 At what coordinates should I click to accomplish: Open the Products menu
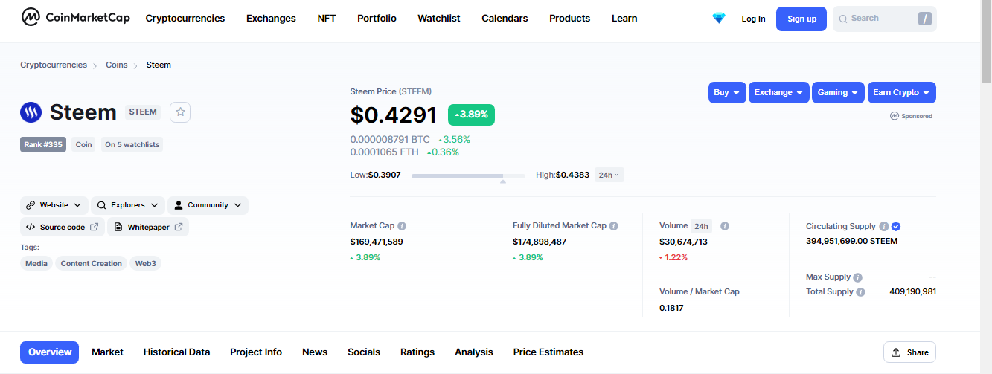569,18
